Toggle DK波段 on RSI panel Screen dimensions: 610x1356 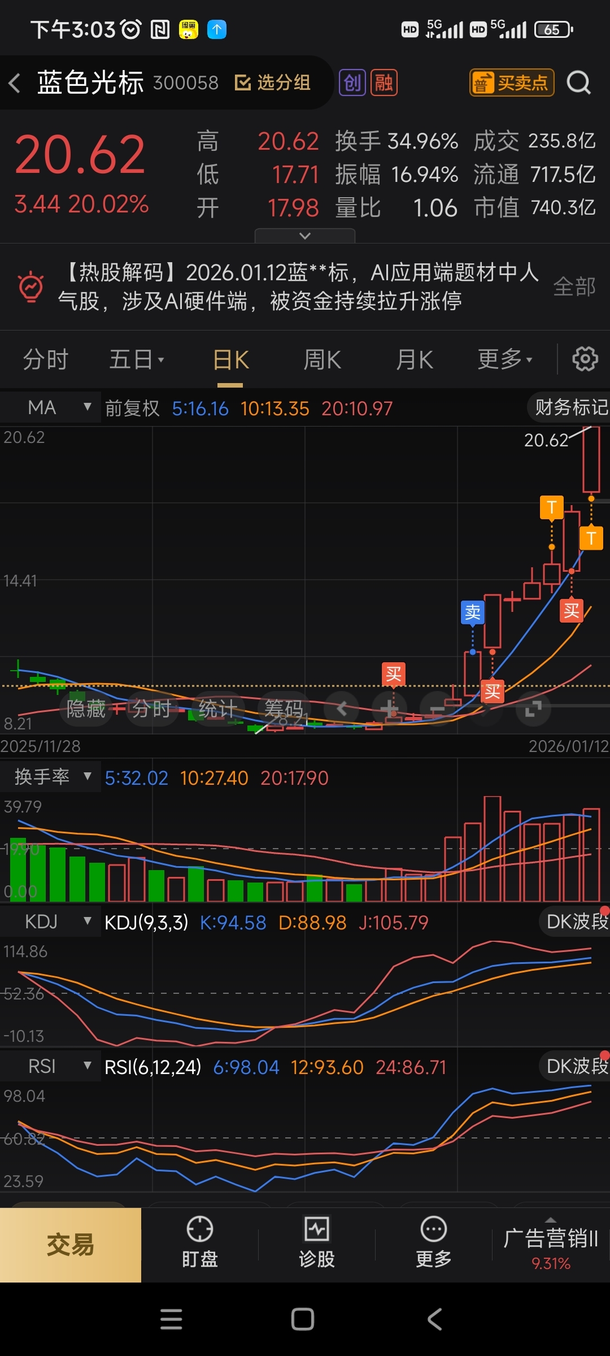575,1066
